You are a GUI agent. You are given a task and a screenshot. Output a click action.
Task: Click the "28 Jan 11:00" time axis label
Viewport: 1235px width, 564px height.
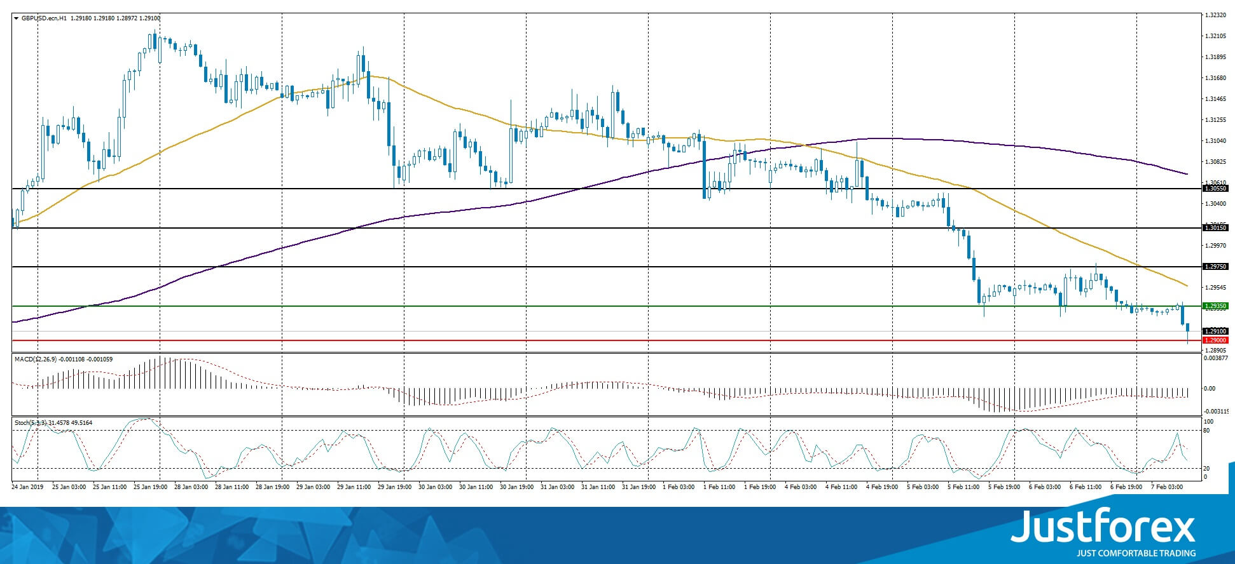point(231,487)
